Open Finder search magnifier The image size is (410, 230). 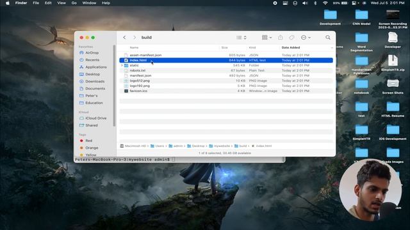point(327,38)
